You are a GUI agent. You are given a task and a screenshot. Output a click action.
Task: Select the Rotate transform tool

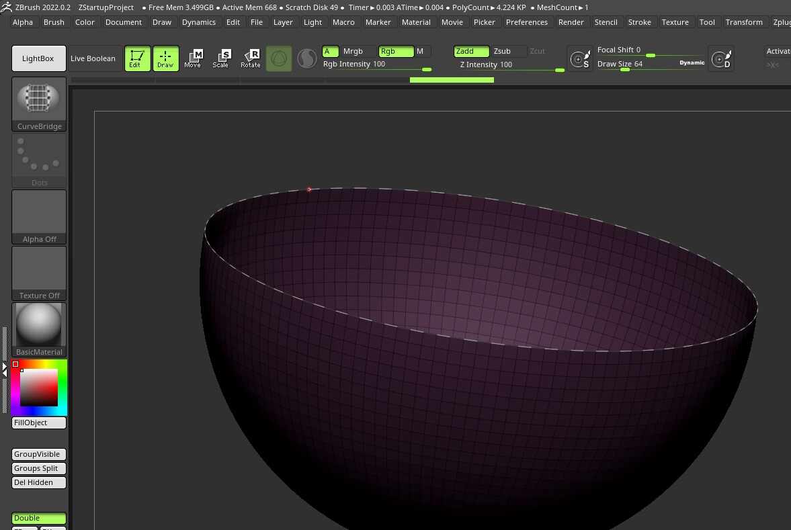pos(250,58)
